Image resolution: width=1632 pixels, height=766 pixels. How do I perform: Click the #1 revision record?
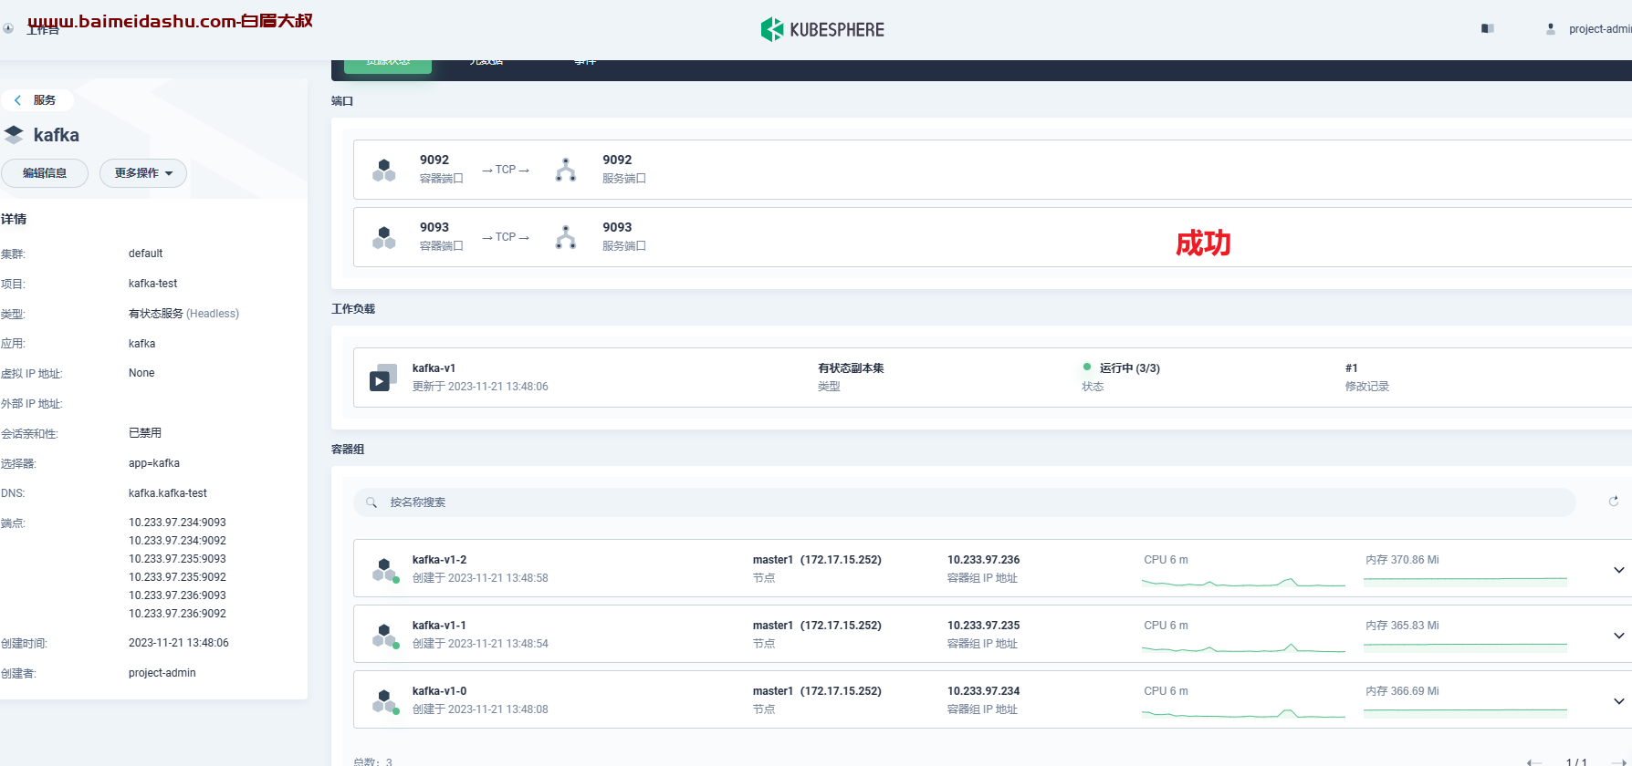tap(1351, 368)
